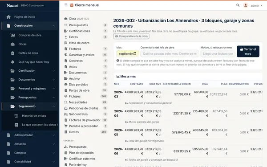This screenshot has width=267, height=167.
Task: Open Plan de ejecución link
Action: click(x=81, y=153)
